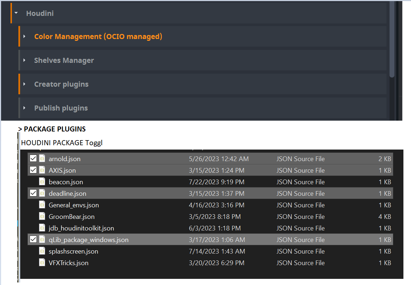Click the splashscreen.json file icon

(42, 251)
